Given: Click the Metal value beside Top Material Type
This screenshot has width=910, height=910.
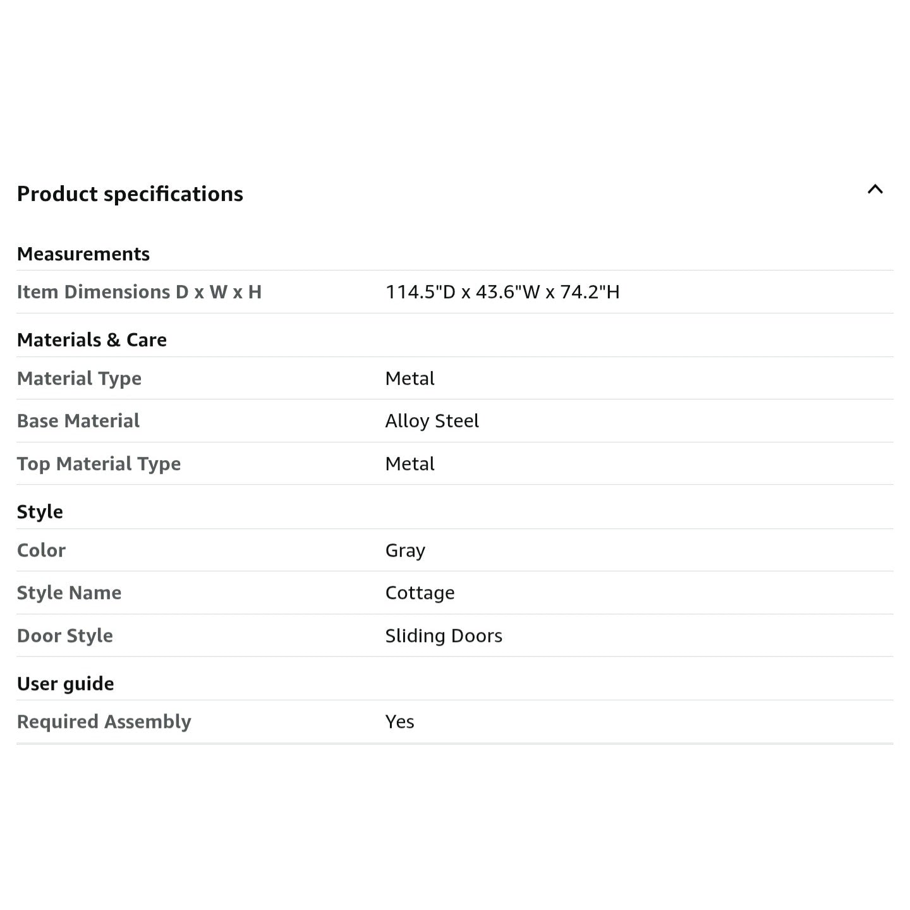Looking at the screenshot, I should pos(409,464).
